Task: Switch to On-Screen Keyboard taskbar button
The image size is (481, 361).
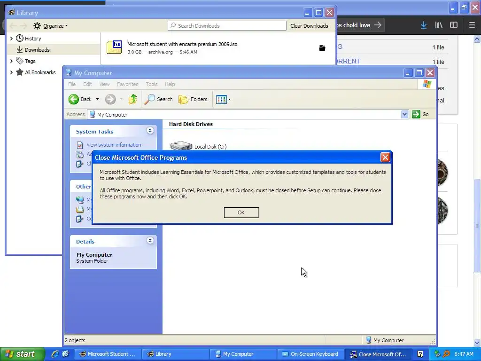Action: [310, 354]
